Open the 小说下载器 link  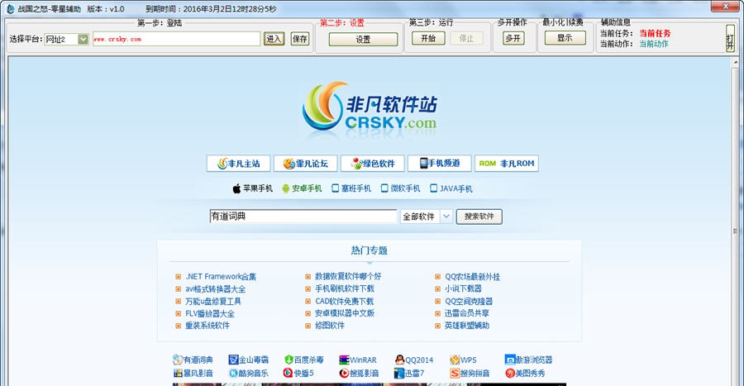point(463,288)
